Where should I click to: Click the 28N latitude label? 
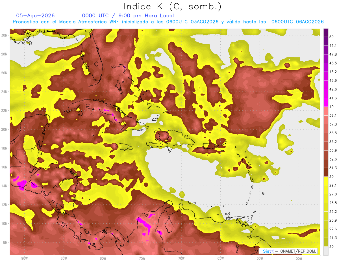(5, 54)
